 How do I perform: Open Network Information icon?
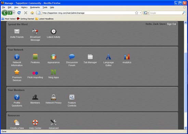17,57
